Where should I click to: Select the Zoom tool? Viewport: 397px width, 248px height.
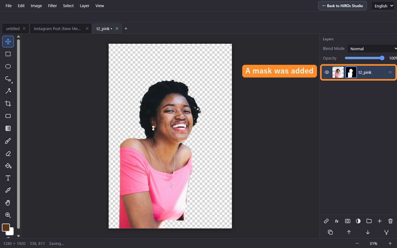pos(8,215)
